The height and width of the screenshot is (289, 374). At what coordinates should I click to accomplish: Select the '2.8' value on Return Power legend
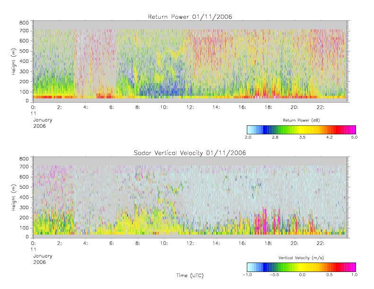tap(275, 137)
